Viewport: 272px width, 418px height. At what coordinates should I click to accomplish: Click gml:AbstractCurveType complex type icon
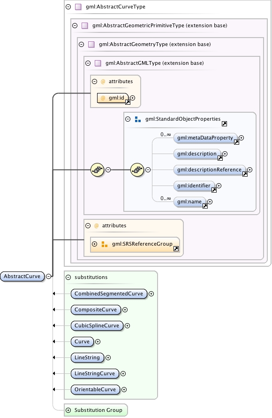pyautogui.click(x=78, y=7)
